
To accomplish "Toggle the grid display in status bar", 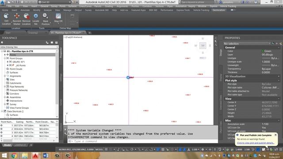I will (x=107, y=149).
